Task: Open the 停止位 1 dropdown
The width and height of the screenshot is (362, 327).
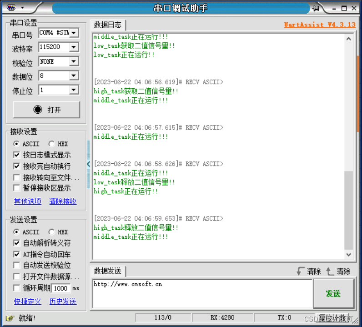Action: point(74,90)
